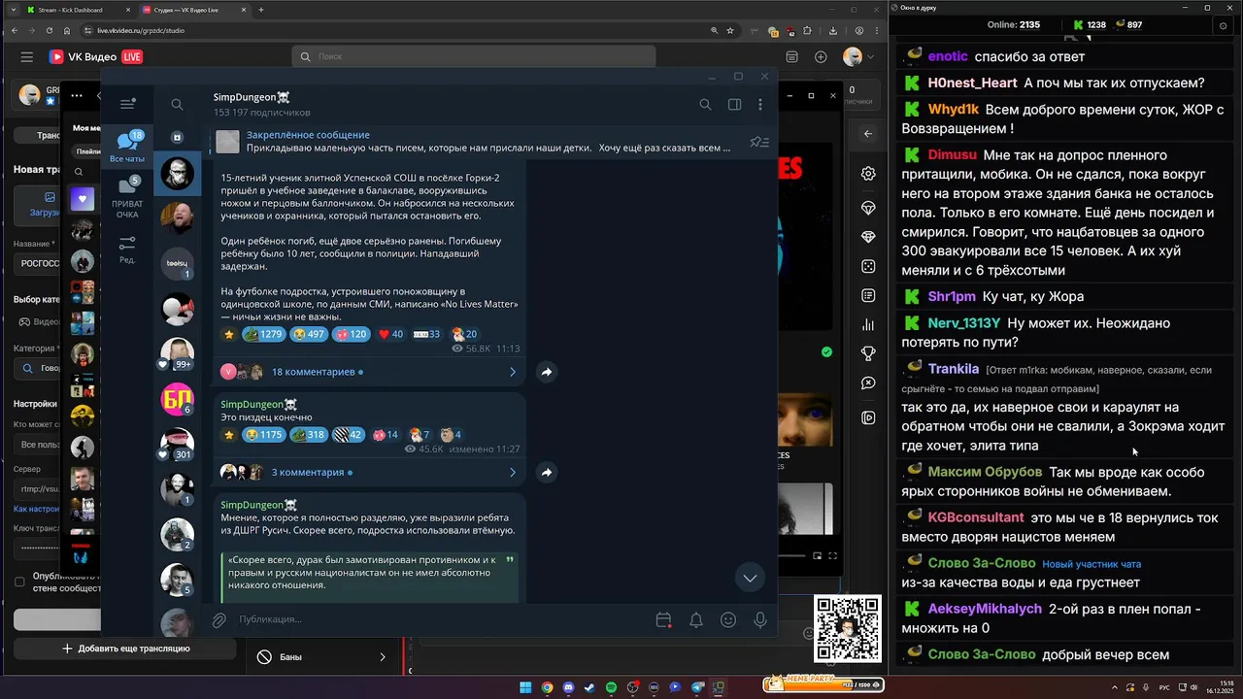
Task: Open emoji picker in composer
Action: click(x=728, y=619)
